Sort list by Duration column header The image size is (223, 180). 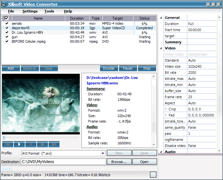point(77,18)
